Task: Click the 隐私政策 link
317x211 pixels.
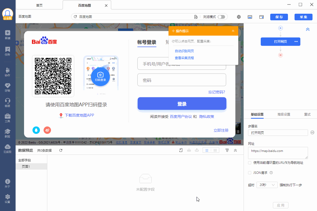Action: tap(207, 117)
